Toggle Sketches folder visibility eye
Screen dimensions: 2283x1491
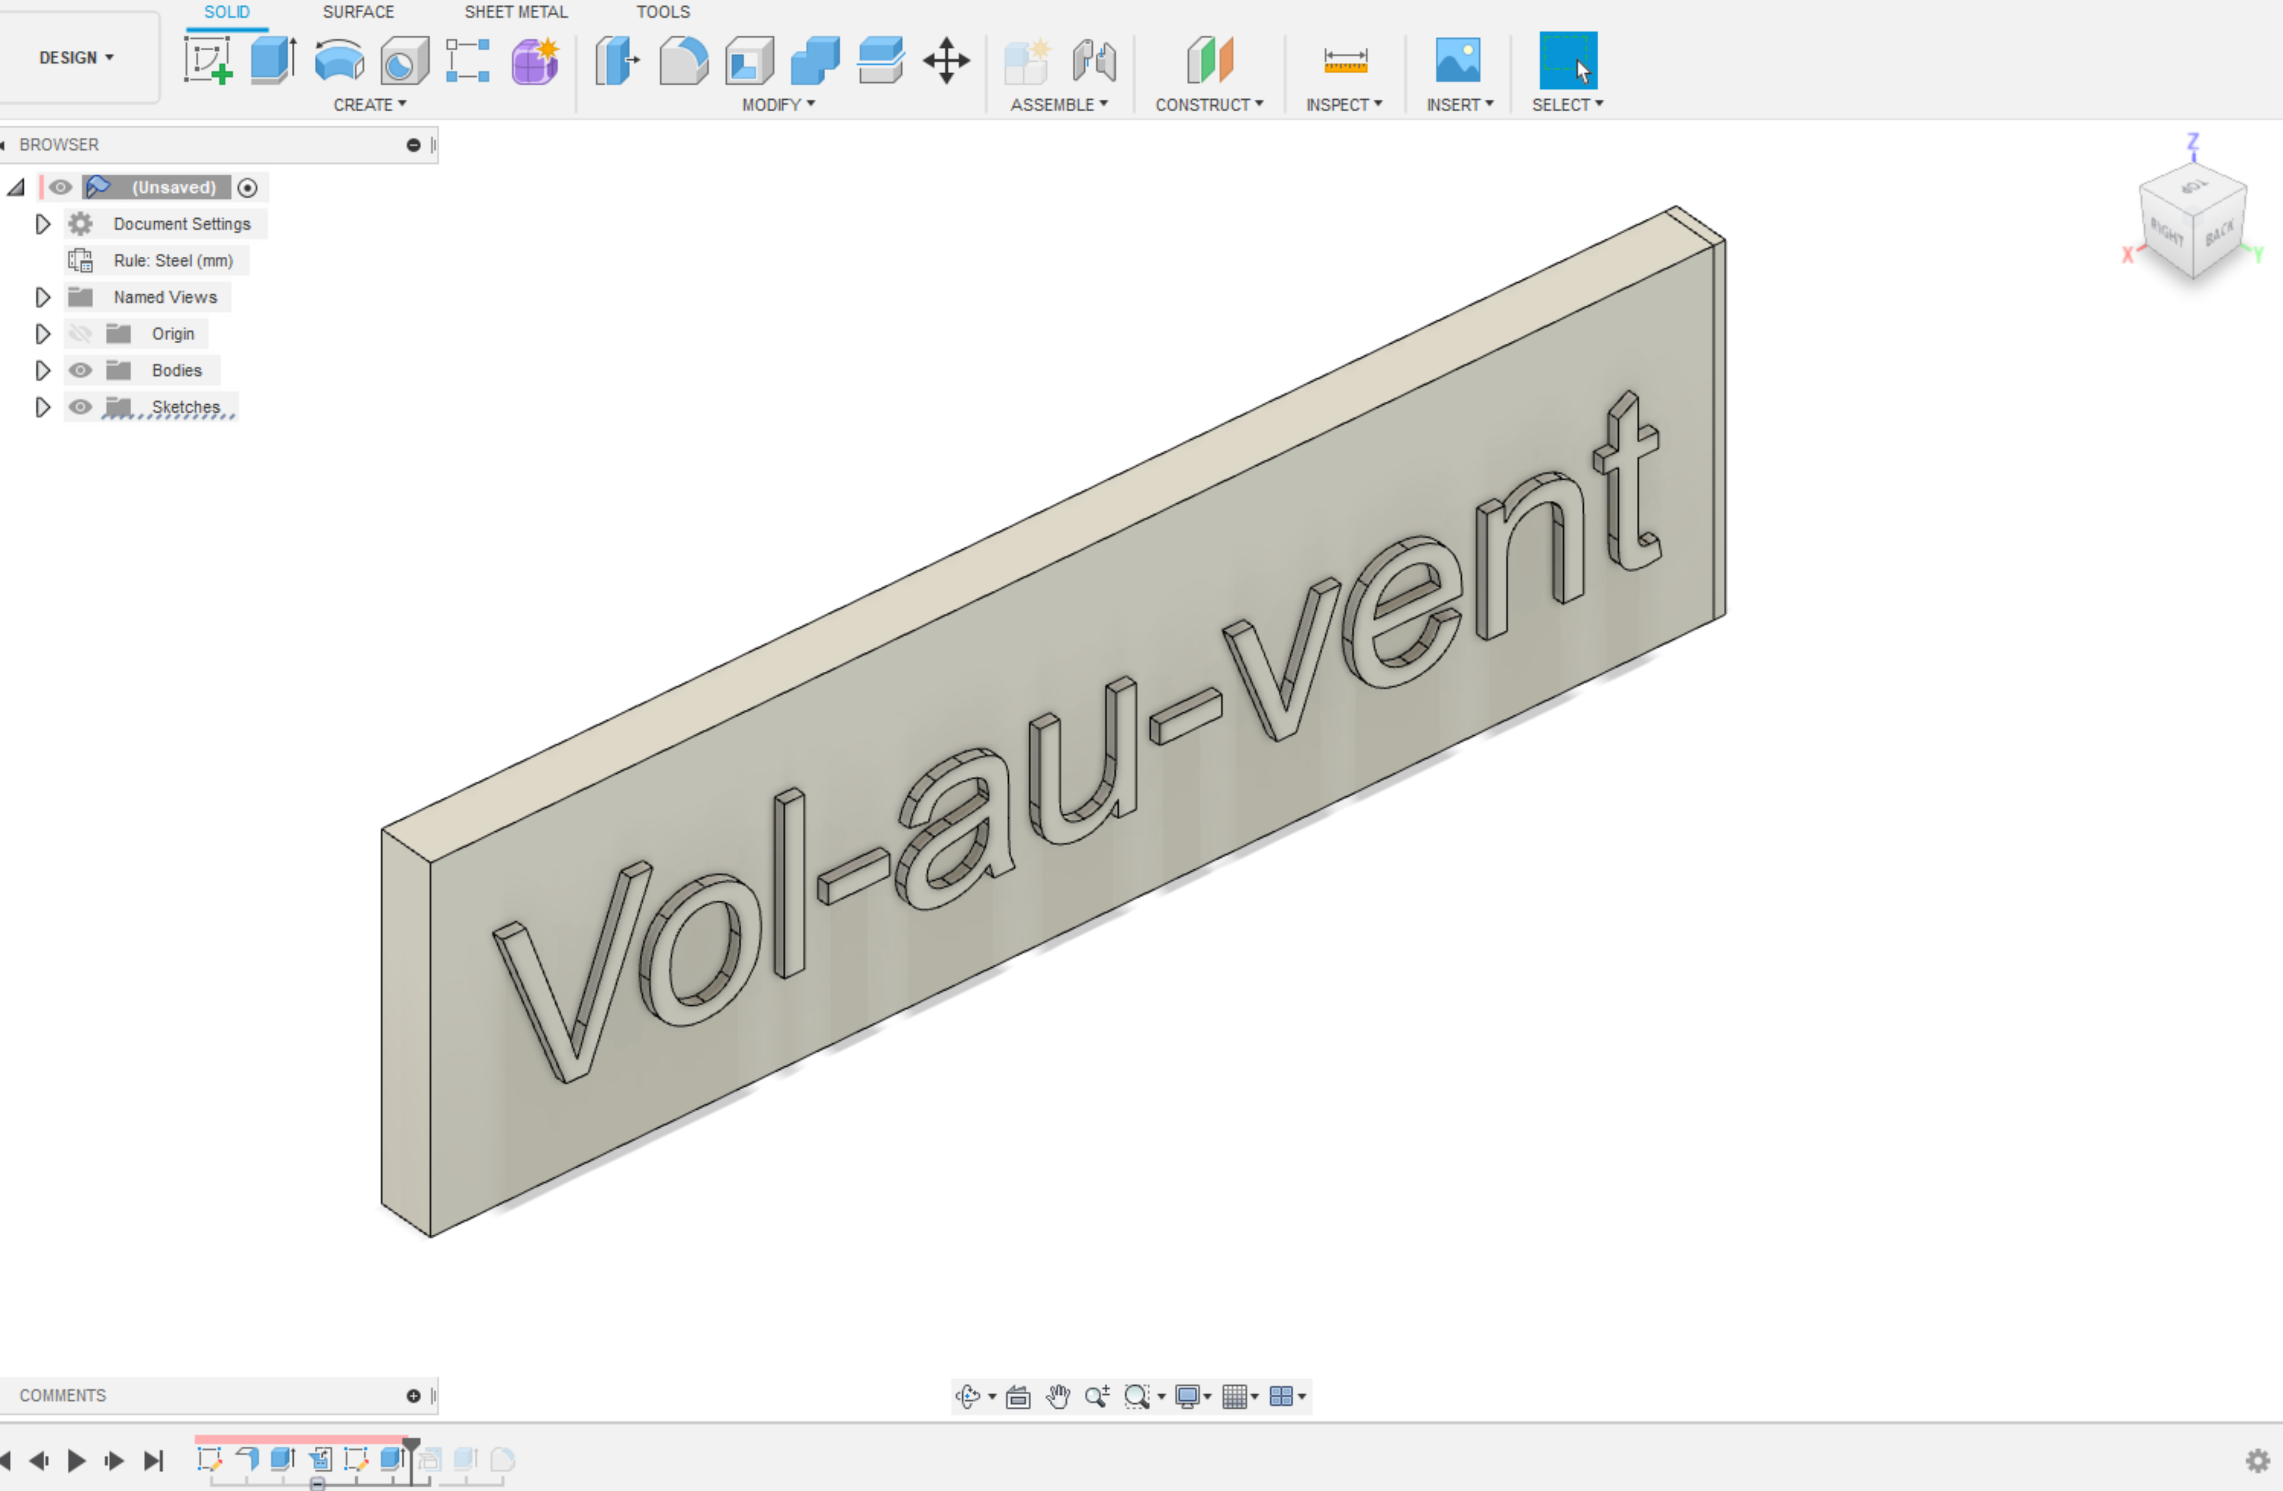(x=81, y=407)
